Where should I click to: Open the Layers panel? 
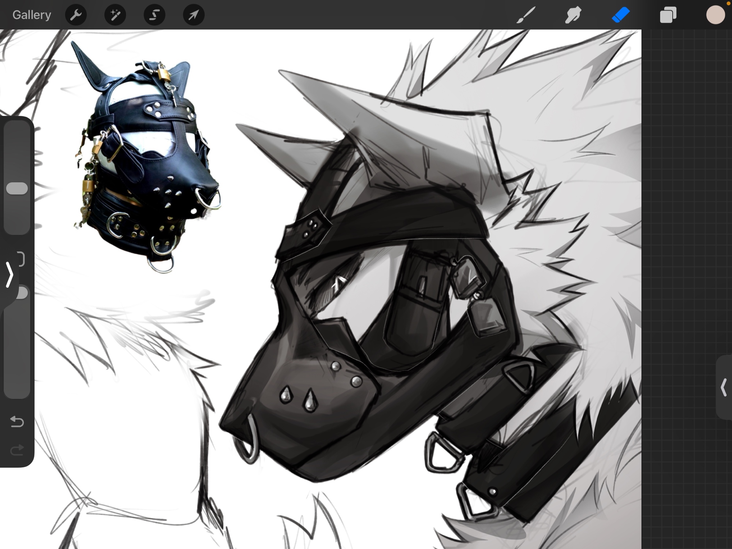coord(668,15)
